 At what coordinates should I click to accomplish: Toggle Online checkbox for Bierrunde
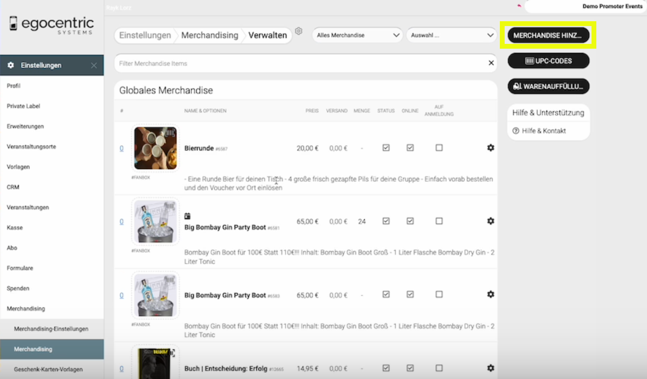pos(410,148)
